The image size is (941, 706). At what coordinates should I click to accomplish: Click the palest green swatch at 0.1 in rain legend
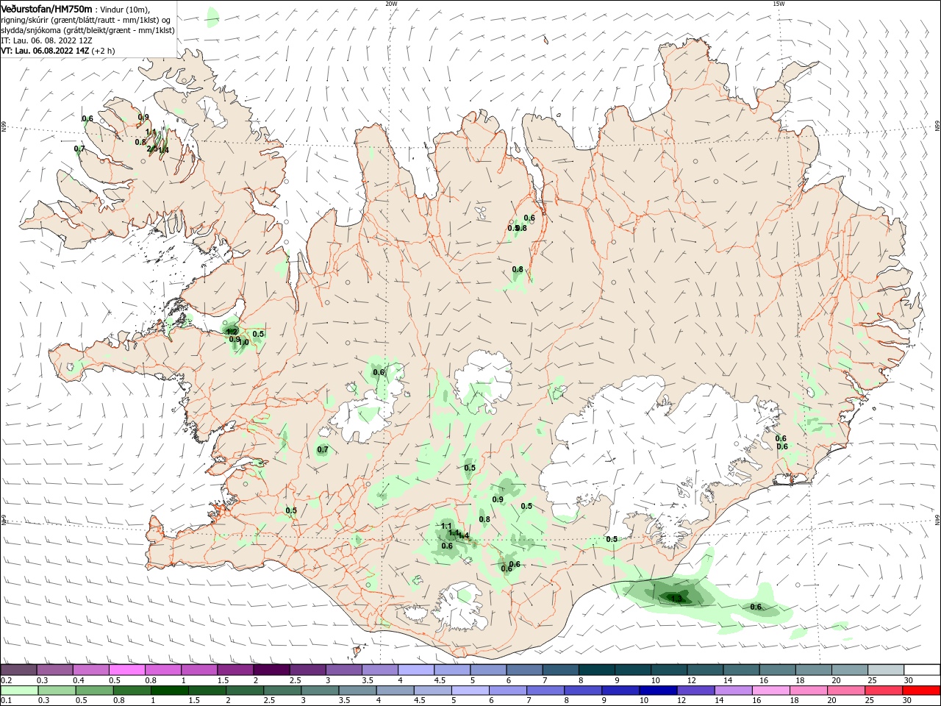coord(18,691)
